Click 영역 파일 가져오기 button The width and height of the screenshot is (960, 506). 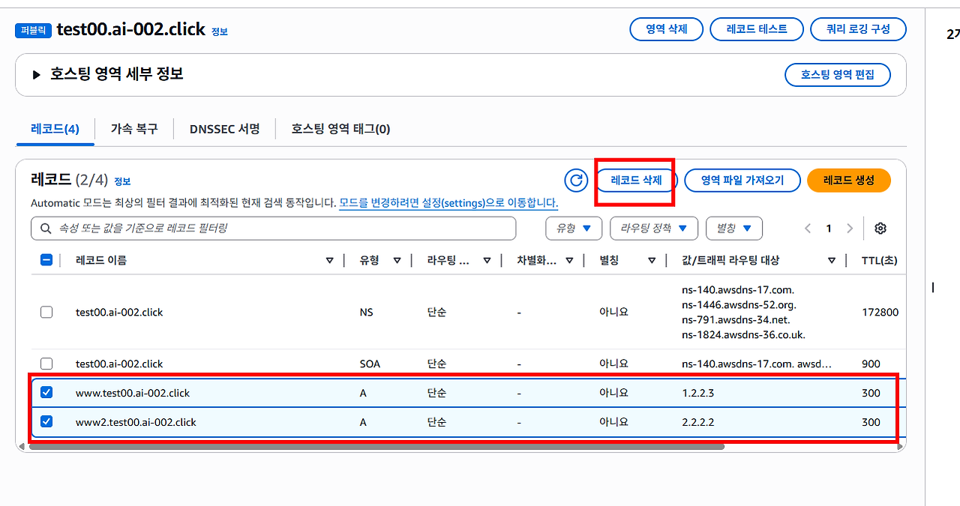pos(742,181)
